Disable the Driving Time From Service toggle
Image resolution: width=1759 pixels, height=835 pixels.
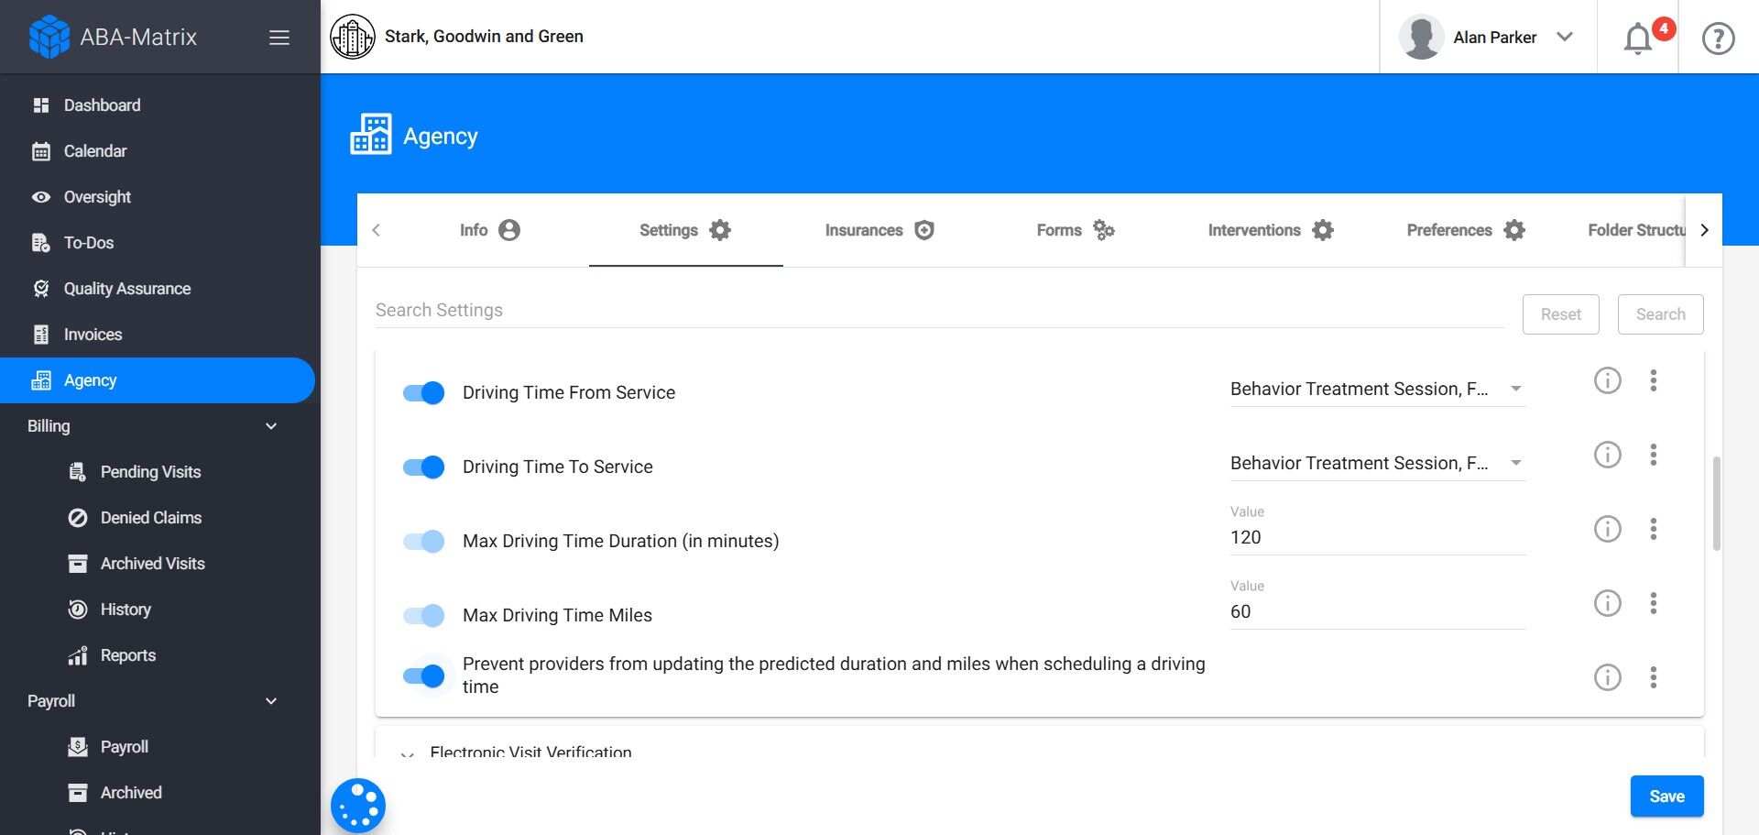pyautogui.click(x=424, y=393)
